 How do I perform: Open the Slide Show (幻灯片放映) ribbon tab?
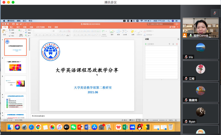tap(40, 27)
